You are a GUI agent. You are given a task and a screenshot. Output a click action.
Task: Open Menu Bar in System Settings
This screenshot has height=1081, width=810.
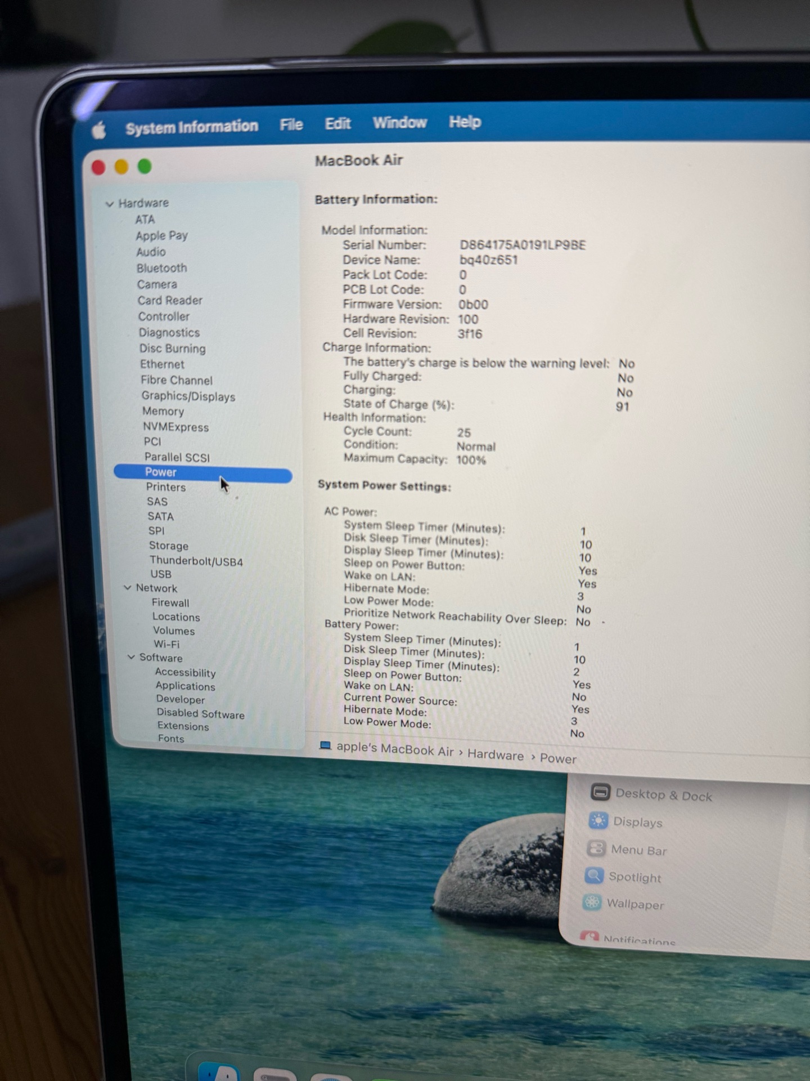(627, 849)
